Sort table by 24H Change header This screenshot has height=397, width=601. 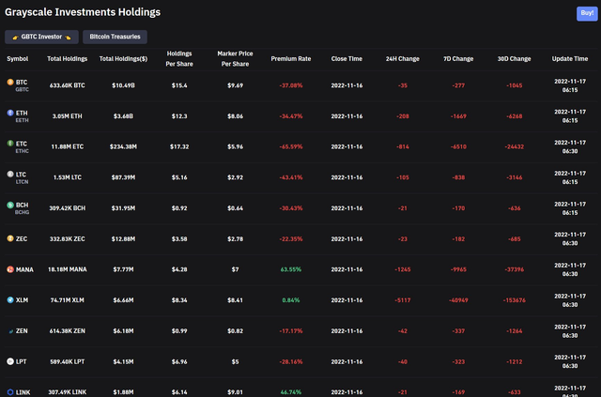pos(403,58)
